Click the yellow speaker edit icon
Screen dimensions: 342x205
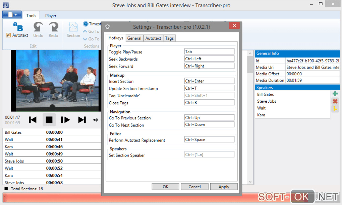click(x=335, y=109)
